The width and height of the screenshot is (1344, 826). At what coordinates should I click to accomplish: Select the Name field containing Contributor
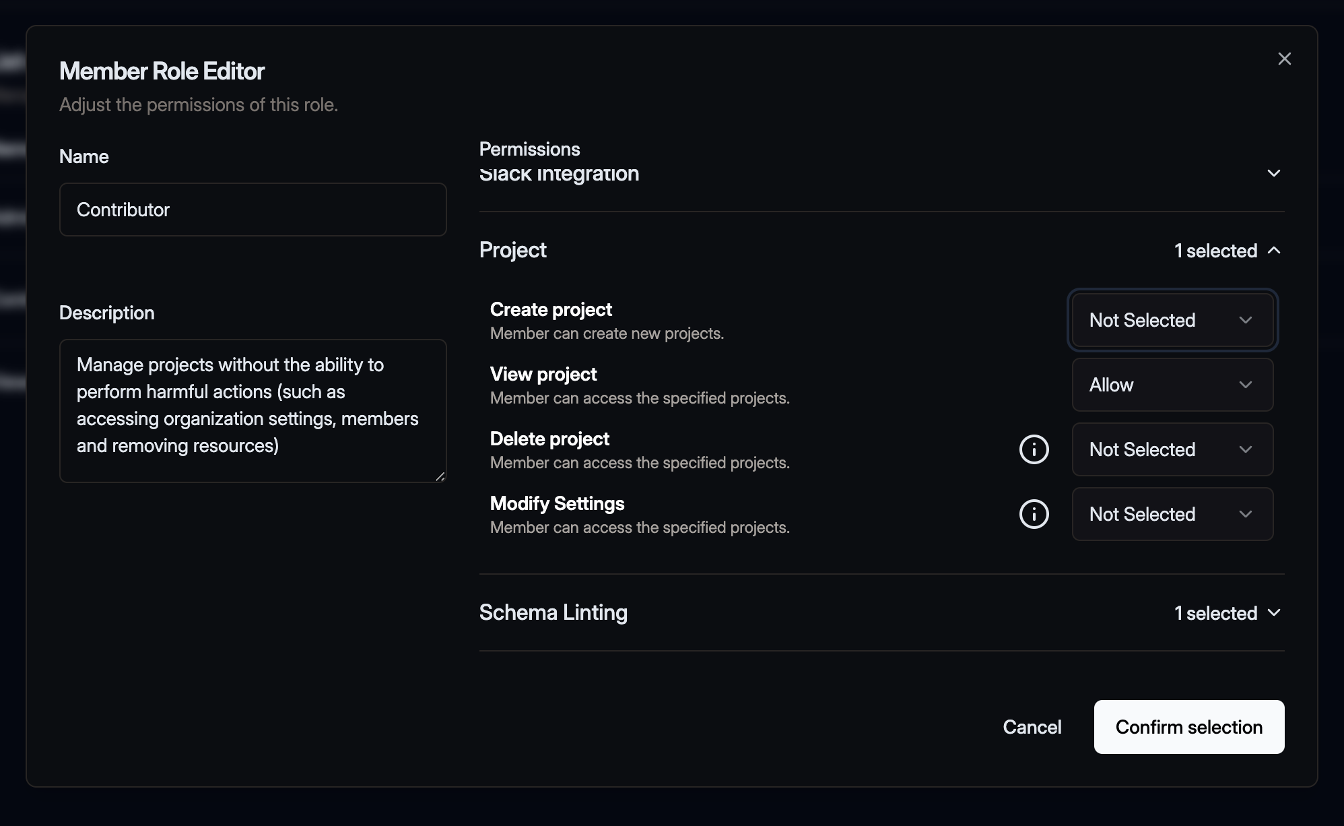click(x=253, y=210)
